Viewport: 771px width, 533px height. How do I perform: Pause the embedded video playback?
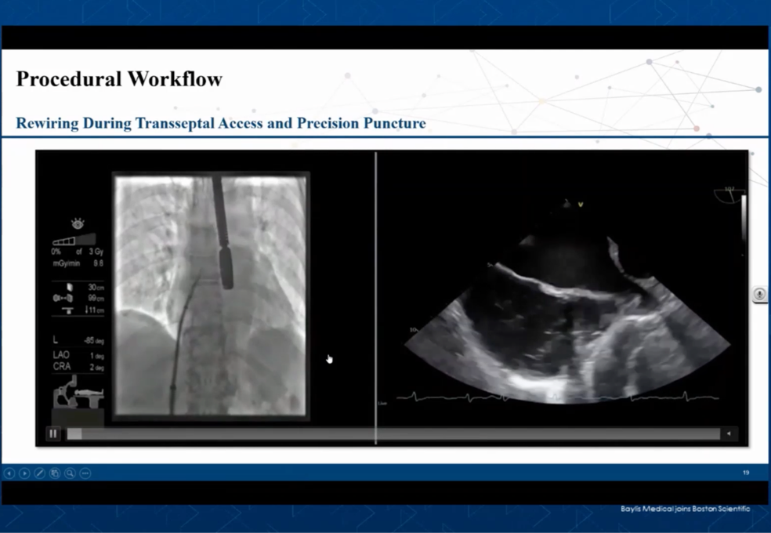53,433
